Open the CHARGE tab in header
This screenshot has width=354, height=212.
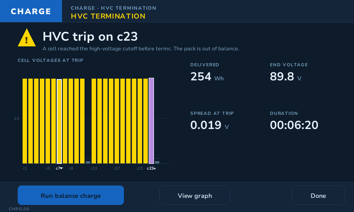tap(31, 11)
